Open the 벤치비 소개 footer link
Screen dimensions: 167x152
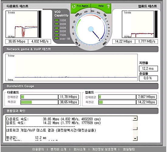[58, 149]
